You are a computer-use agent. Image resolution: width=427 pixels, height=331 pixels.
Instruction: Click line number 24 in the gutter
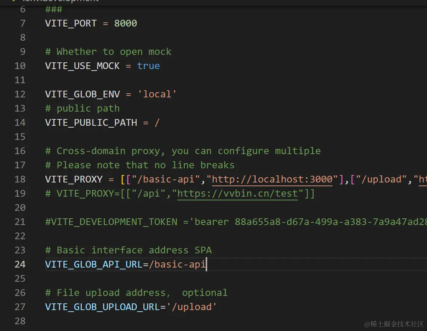click(20, 264)
